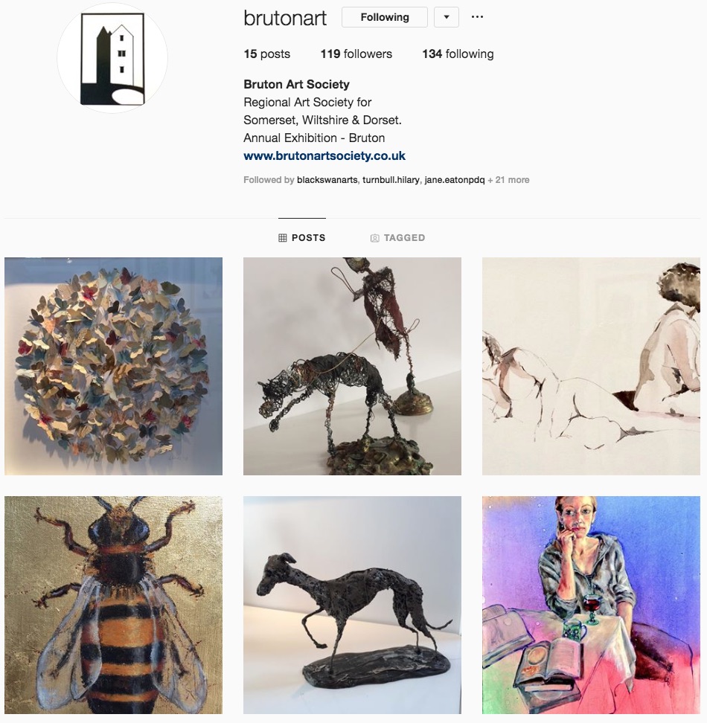Viewport: 707px width, 723px height.
Task: Toggle the Following button
Action: (x=385, y=17)
